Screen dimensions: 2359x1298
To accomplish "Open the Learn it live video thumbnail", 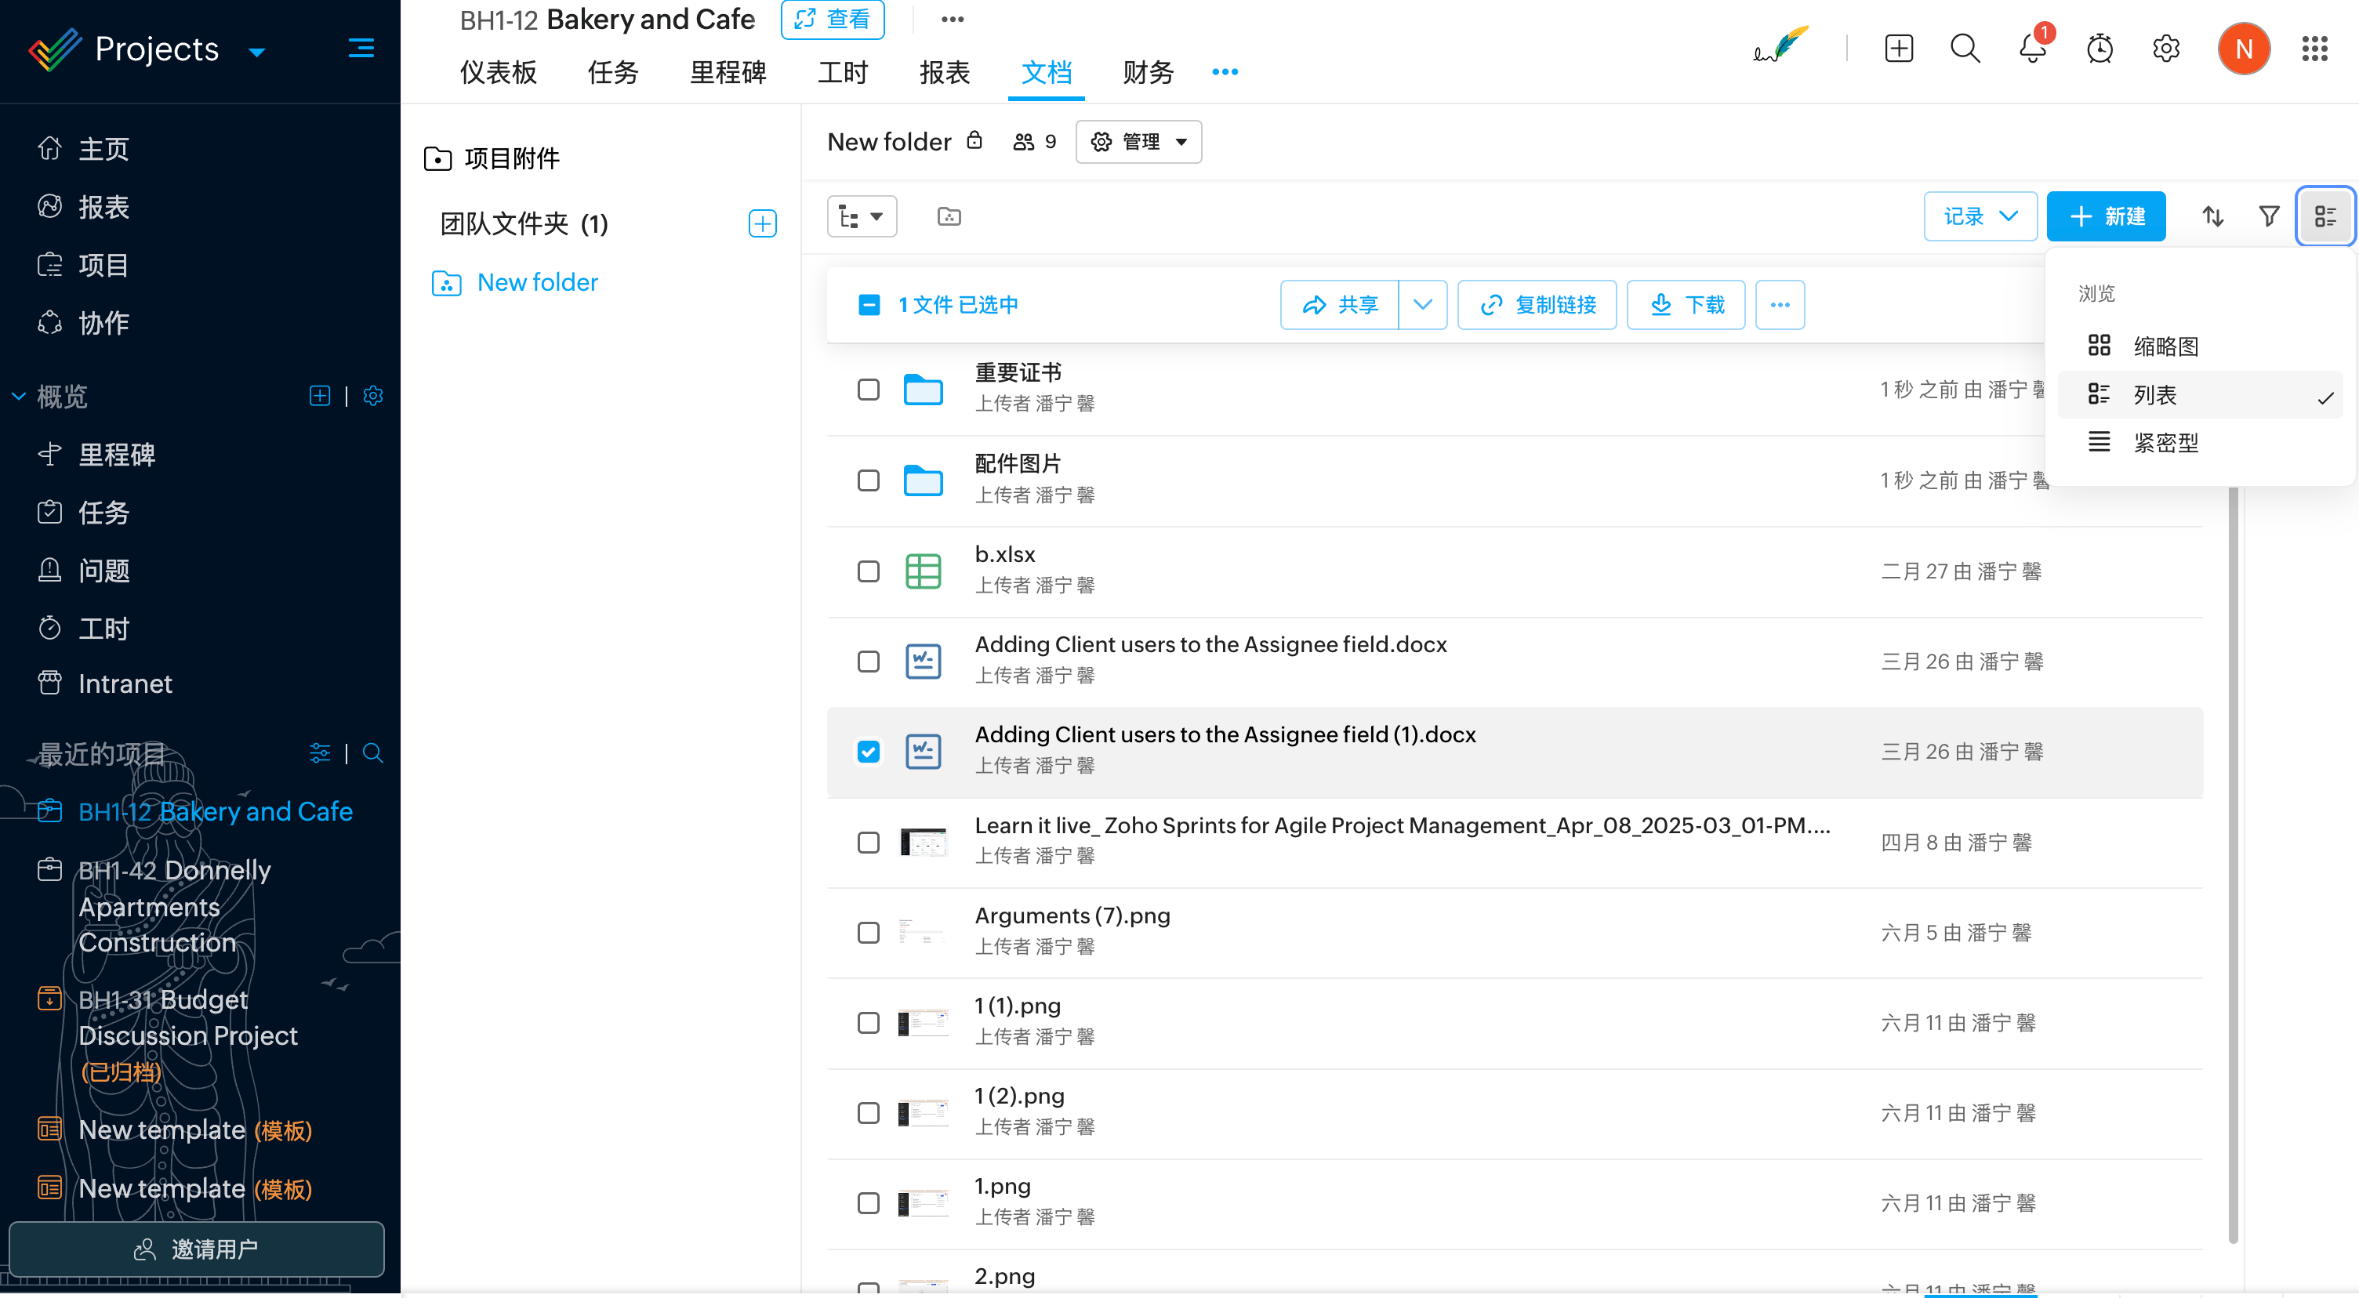I will (x=923, y=842).
